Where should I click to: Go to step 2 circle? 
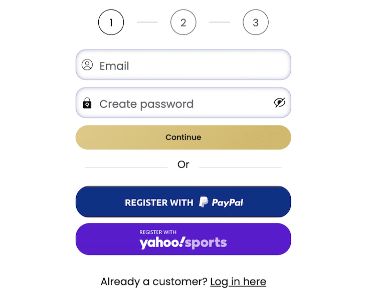[183, 22]
